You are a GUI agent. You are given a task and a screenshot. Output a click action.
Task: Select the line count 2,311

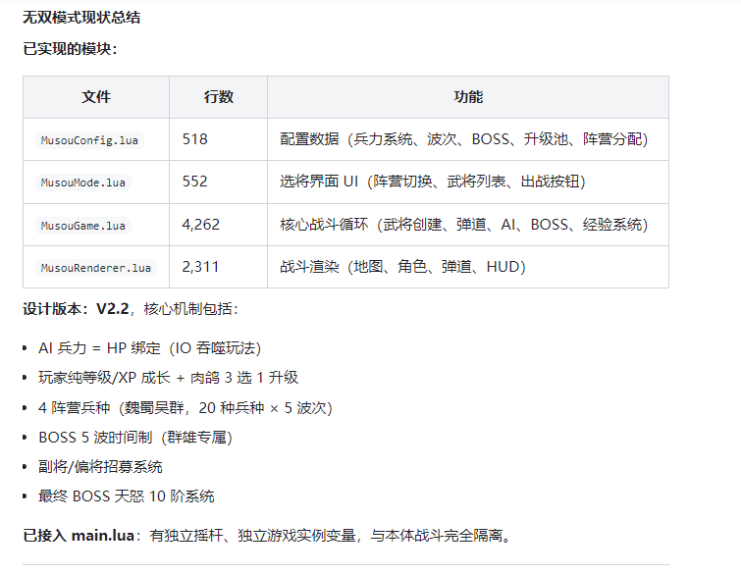coord(200,267)
